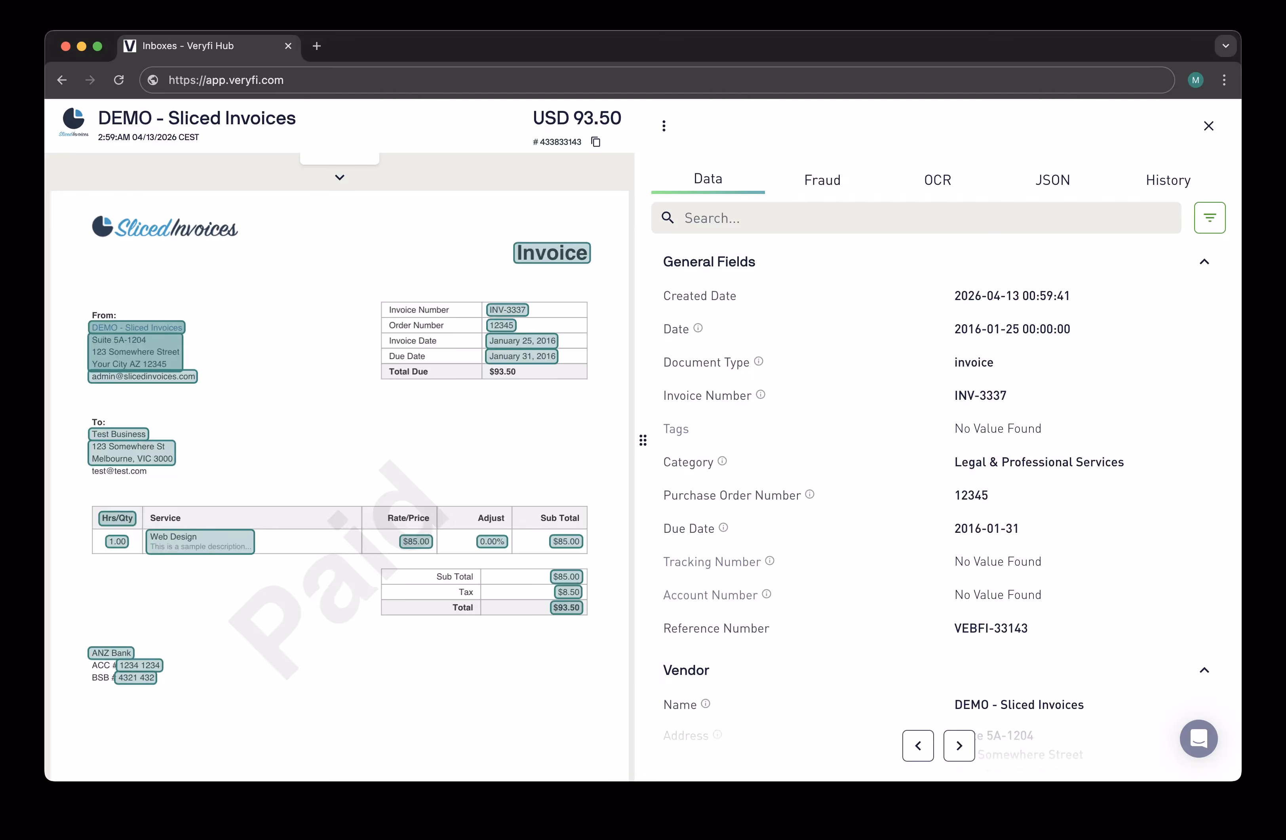Click the Document Type value invoice
Viewport: 1286px width, 840px height.
point(973,362)
